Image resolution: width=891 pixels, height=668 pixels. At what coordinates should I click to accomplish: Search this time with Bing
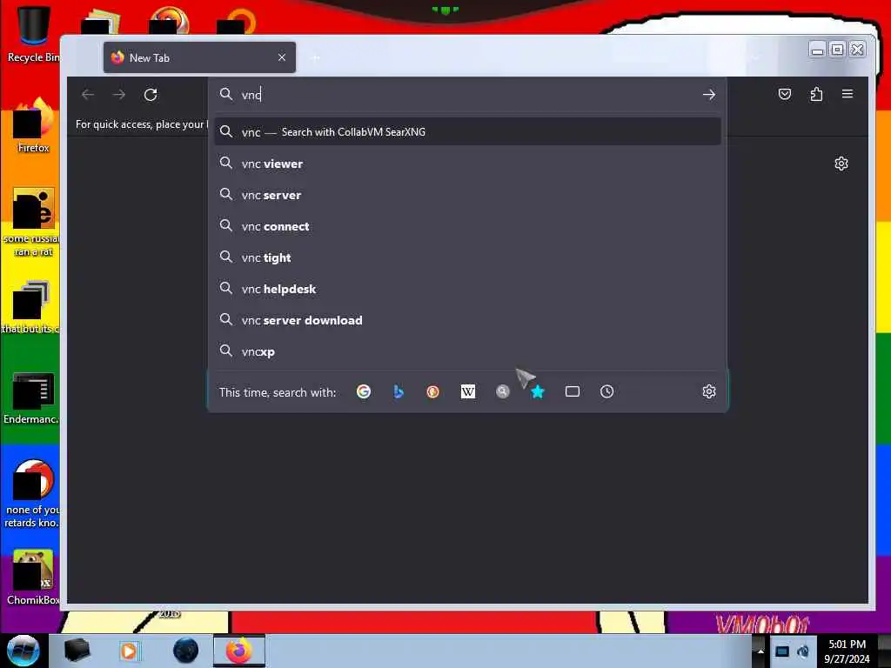tap(399, 391)
